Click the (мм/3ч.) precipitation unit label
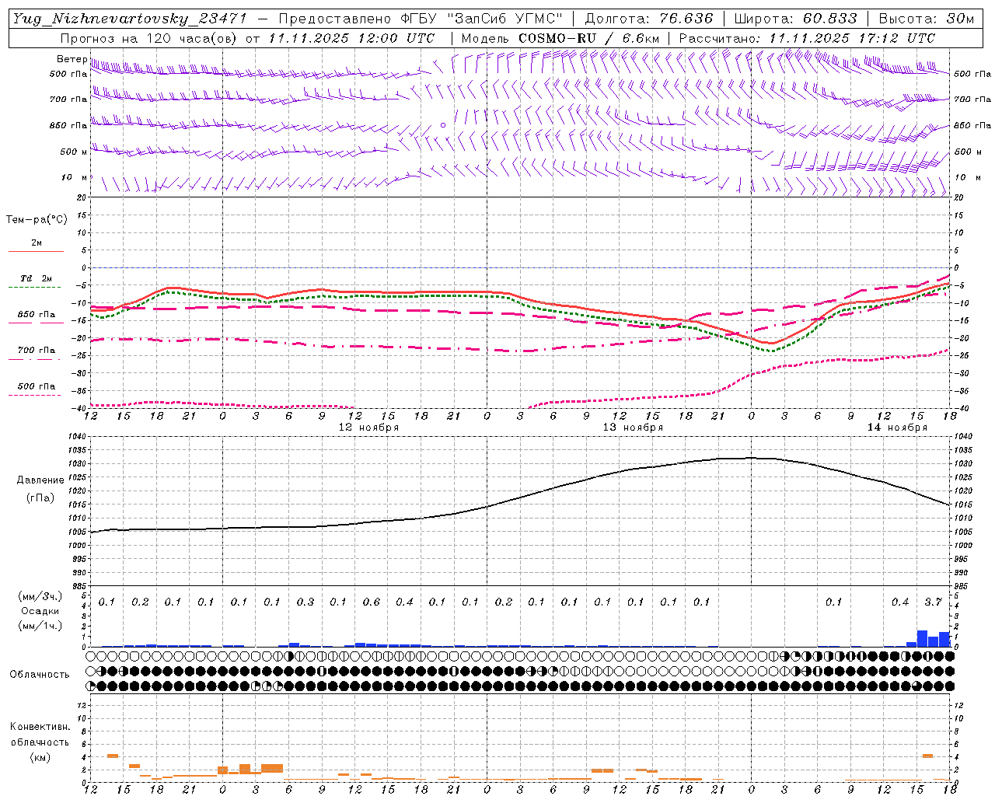This screenshot has height=796, width=995. [40, 596]
